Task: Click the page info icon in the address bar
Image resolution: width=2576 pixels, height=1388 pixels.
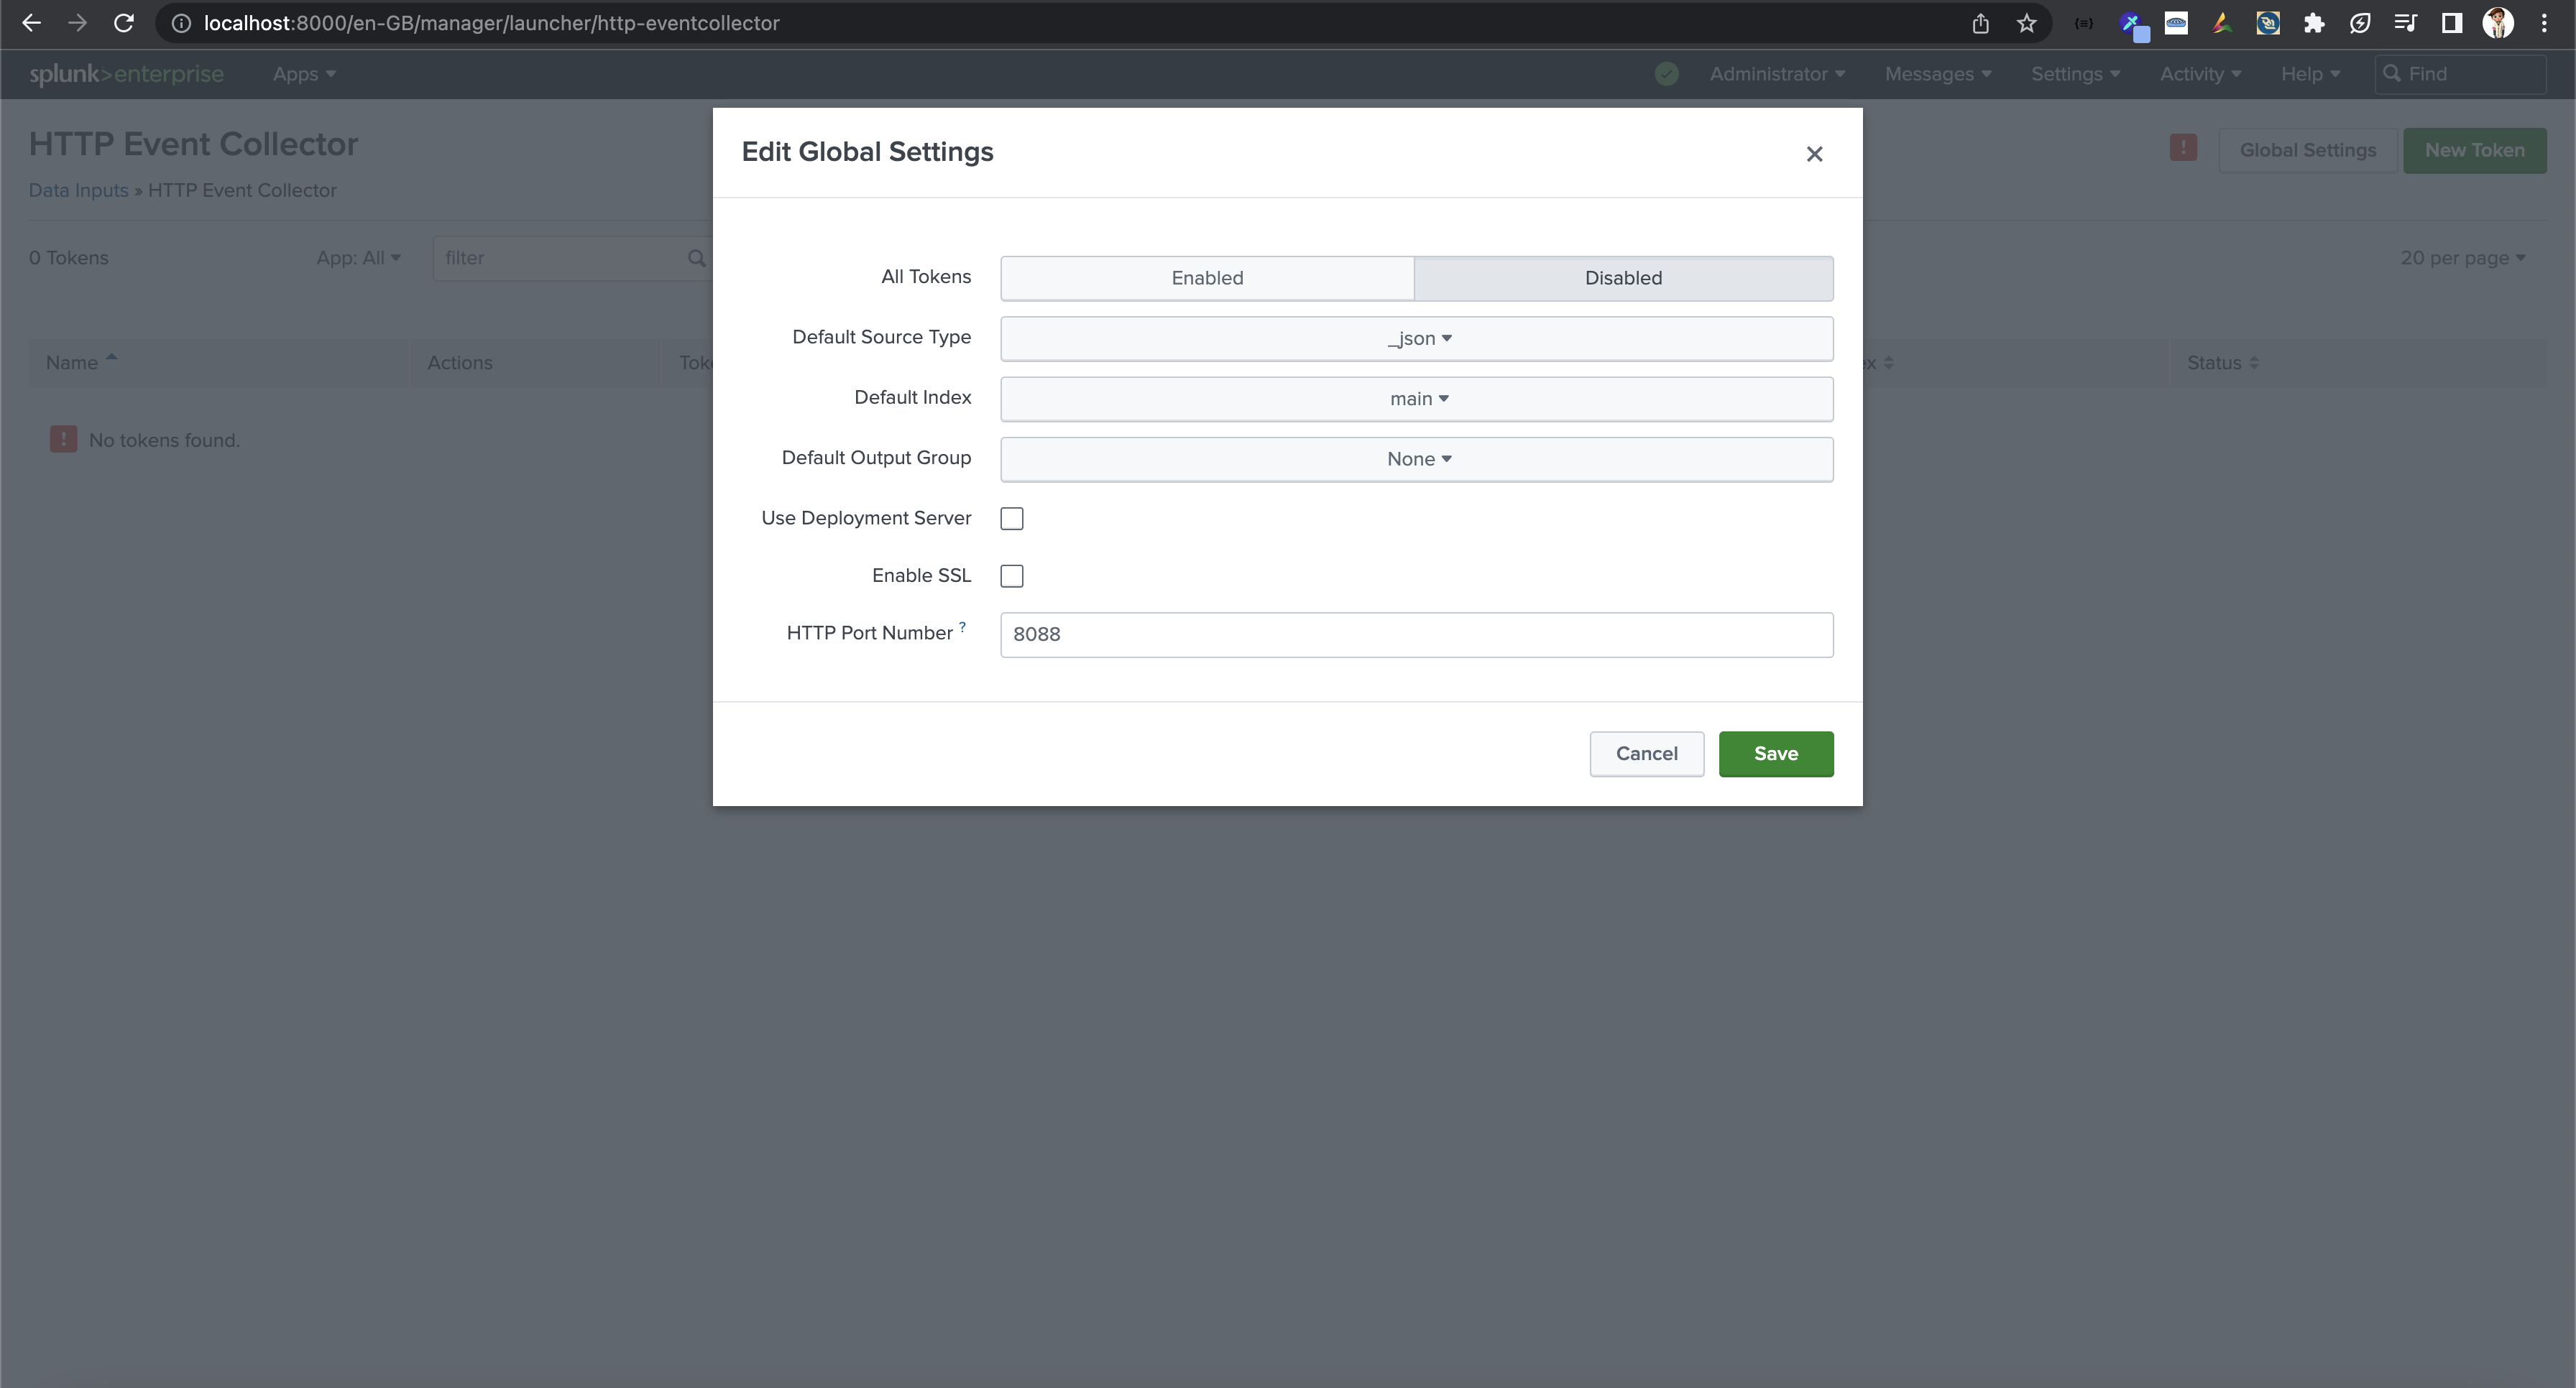Action: [181, 22]
